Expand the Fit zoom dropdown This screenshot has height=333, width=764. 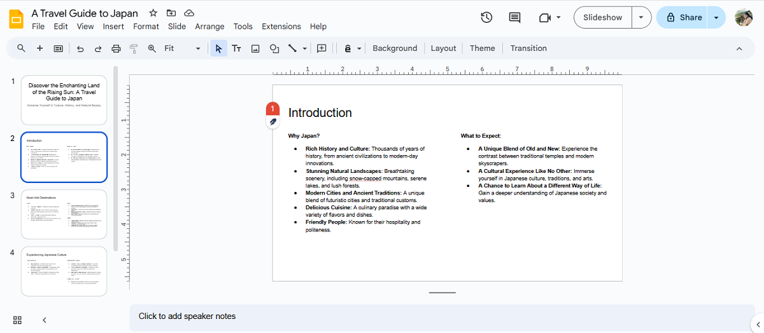pyautogui.click(x=198, y=48)
